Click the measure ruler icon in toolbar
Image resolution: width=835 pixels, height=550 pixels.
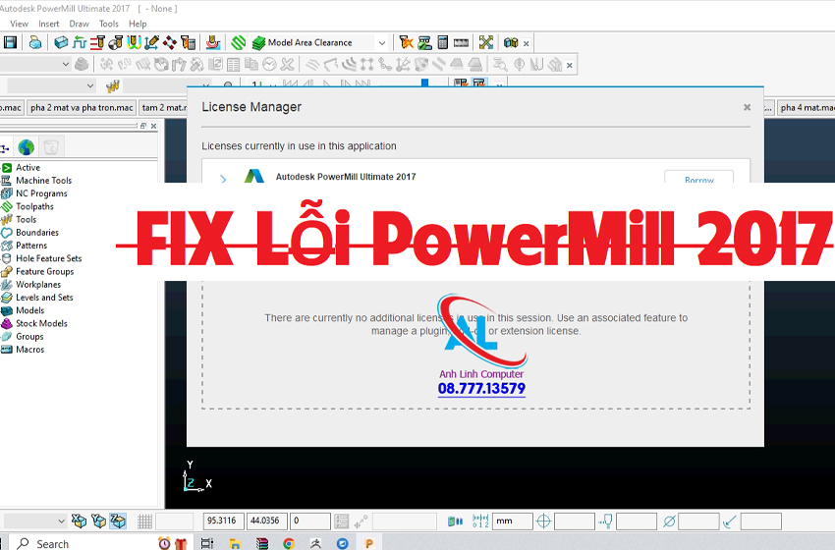point(461,42)
